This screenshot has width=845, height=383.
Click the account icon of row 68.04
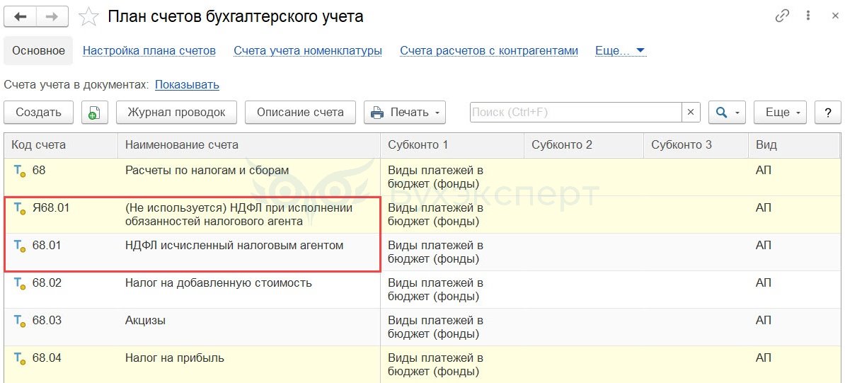point(19,358)
